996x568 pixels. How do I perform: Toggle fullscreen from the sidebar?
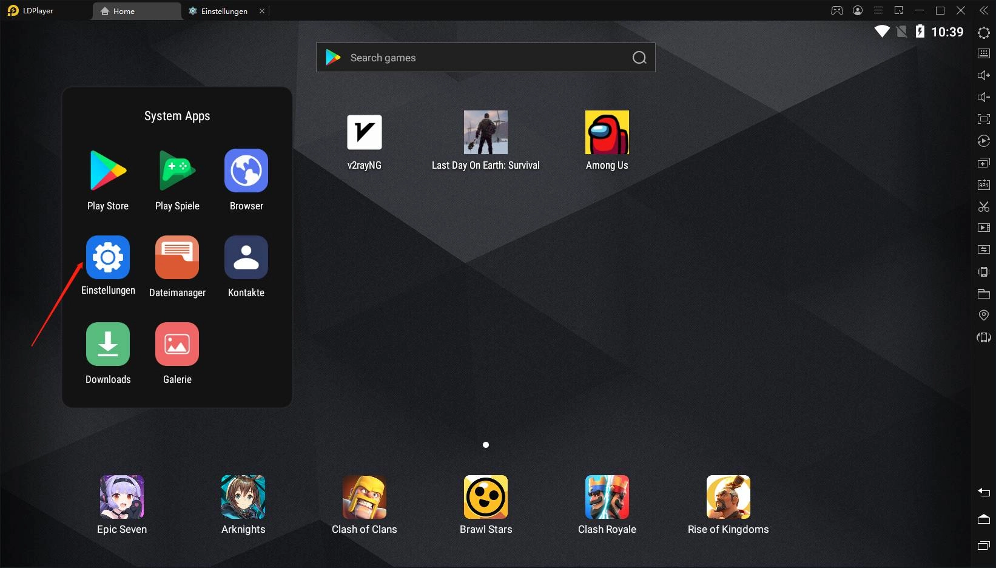pyautogui.click(x=984, y=119)
